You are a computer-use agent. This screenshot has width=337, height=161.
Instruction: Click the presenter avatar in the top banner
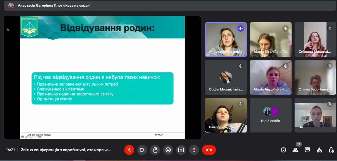tap(11, 6)
